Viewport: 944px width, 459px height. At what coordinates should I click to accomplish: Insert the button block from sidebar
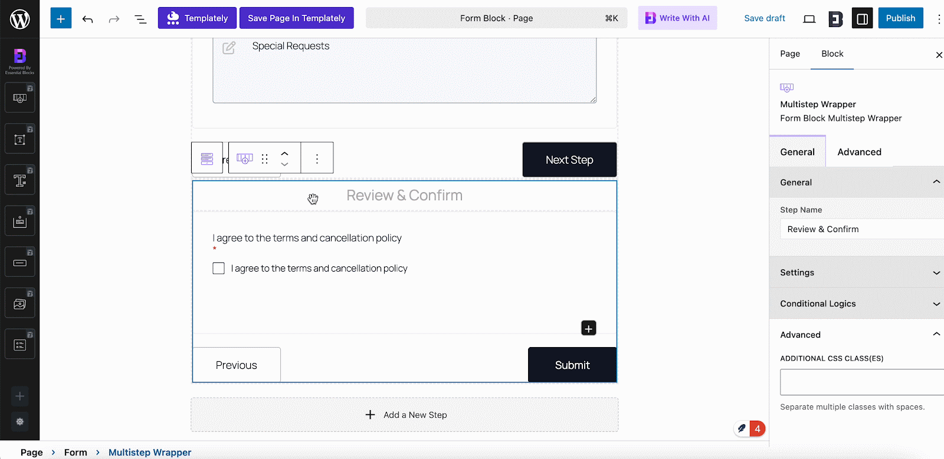20,262
